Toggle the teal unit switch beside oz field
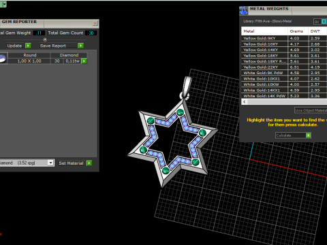 point(324,22)
